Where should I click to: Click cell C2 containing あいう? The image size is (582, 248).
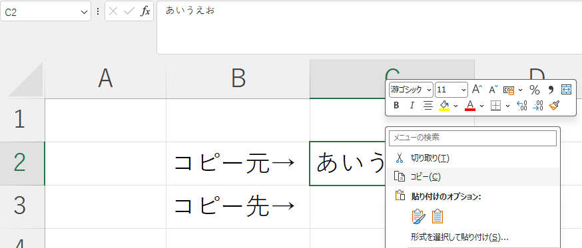tap(348, 164)
